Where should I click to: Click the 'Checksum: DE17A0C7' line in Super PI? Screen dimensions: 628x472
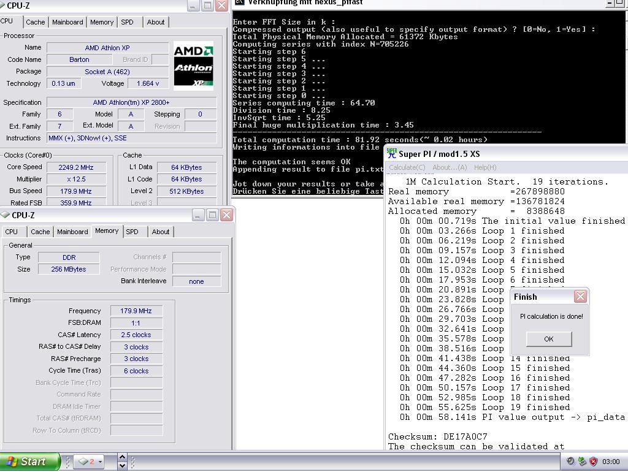point(438,436)
